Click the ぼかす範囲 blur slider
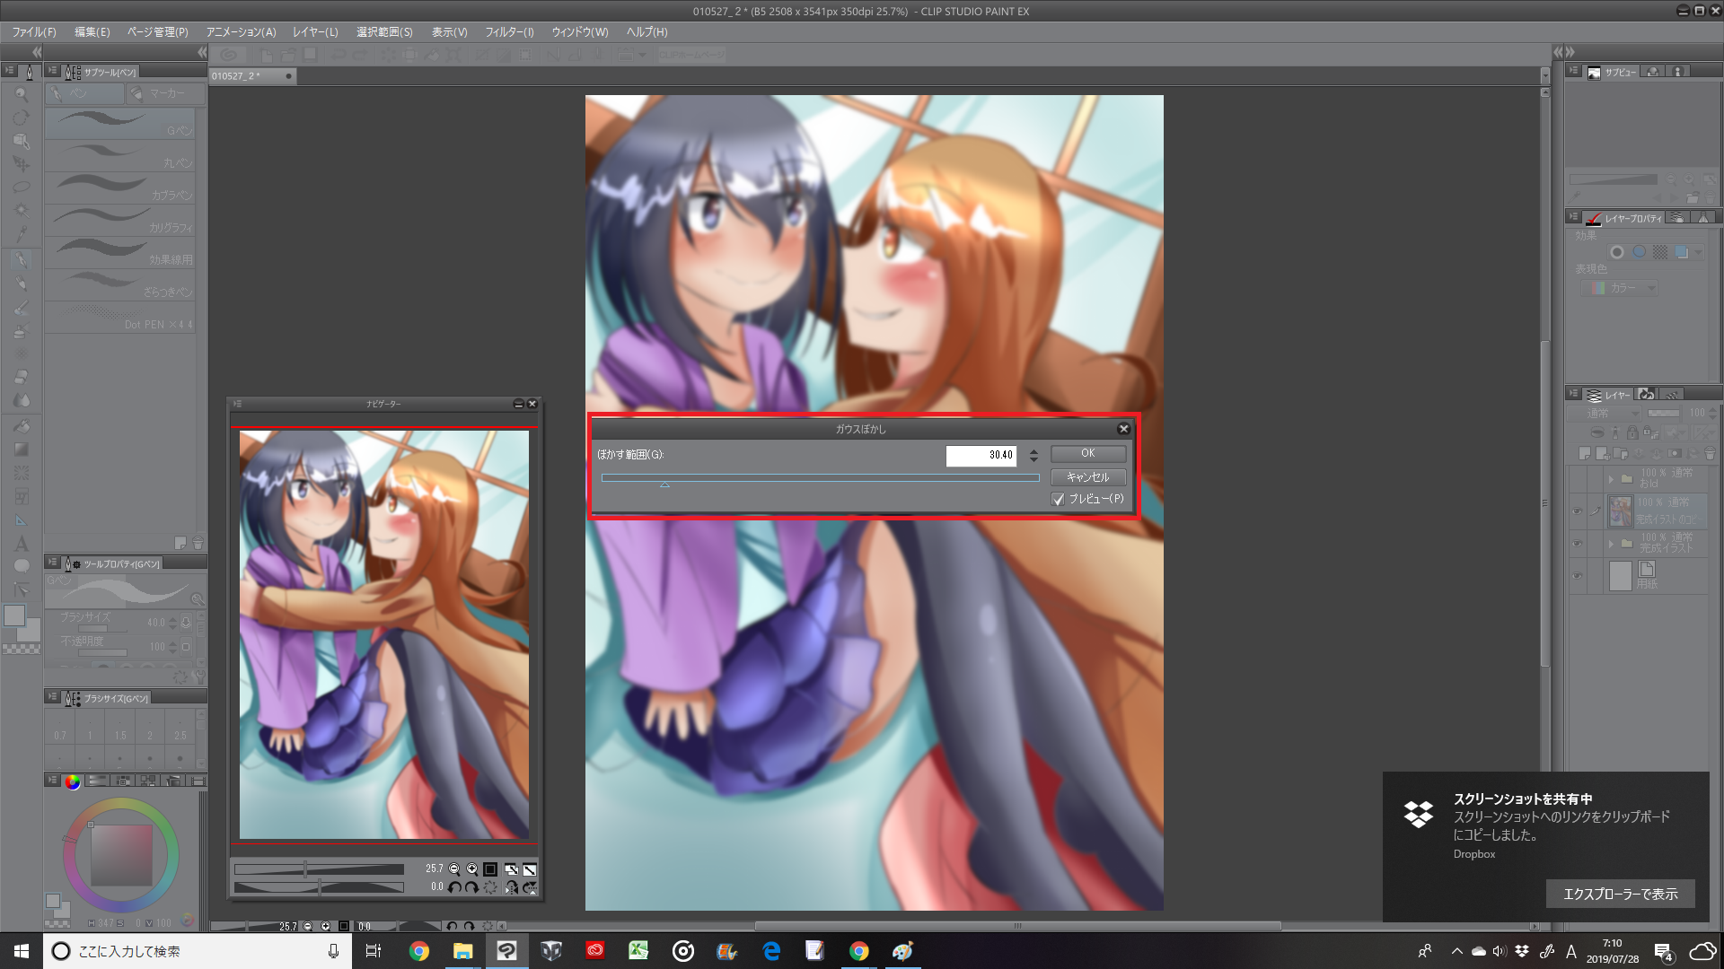 820,479
